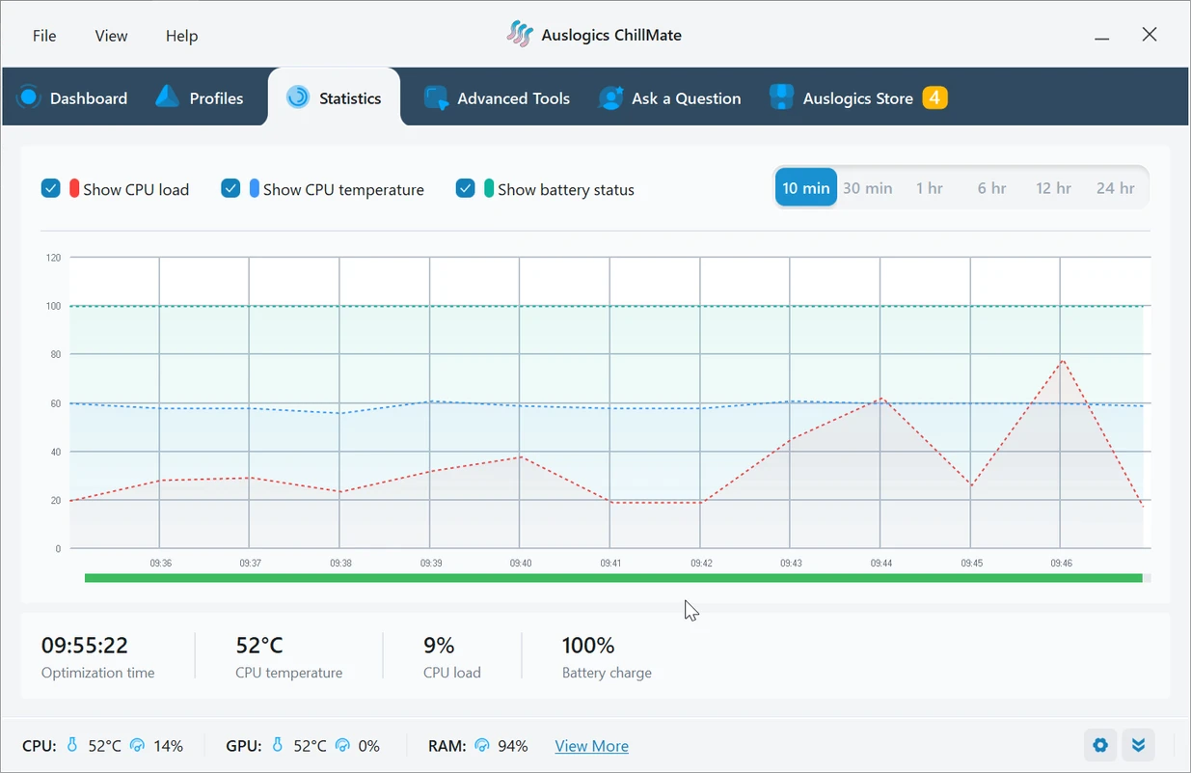
Task: Open the File menu
Action: pyautogui.click(x=44, y=36)
